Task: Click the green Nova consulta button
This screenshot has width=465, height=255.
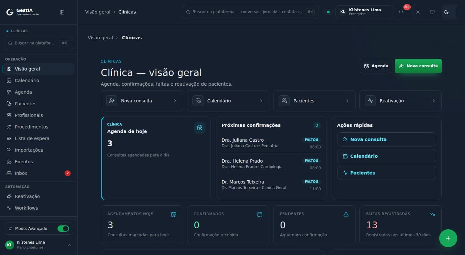Action: (418, 66)
